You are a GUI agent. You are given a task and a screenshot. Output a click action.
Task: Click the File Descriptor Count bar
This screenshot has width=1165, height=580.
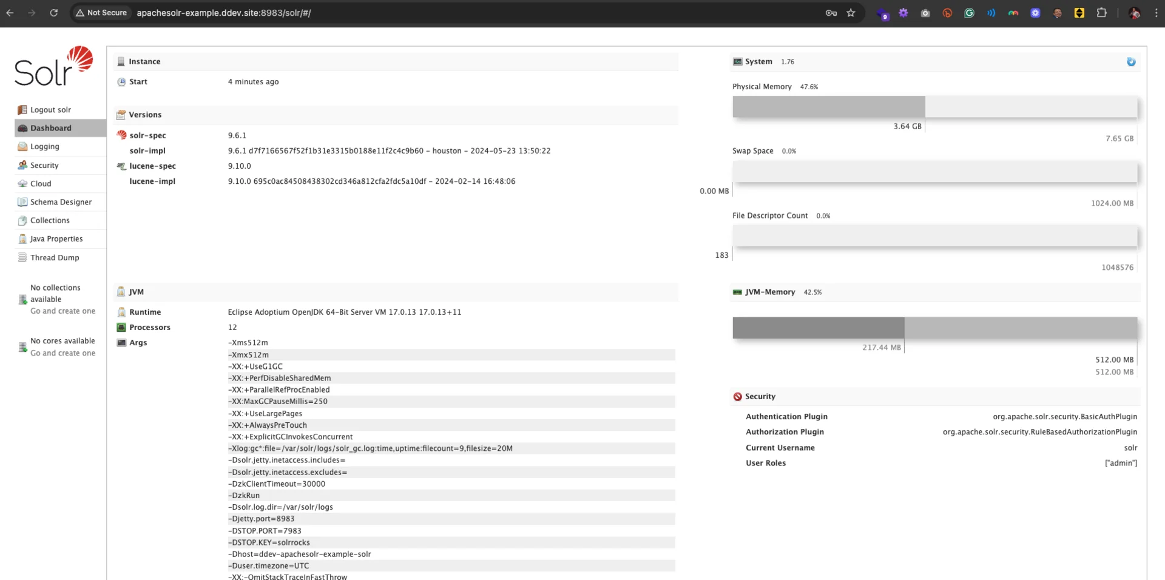pos(934,236)
